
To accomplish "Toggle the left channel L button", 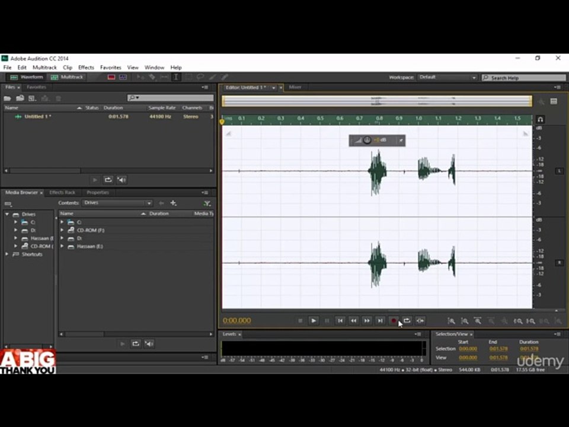I will (559, 171).
